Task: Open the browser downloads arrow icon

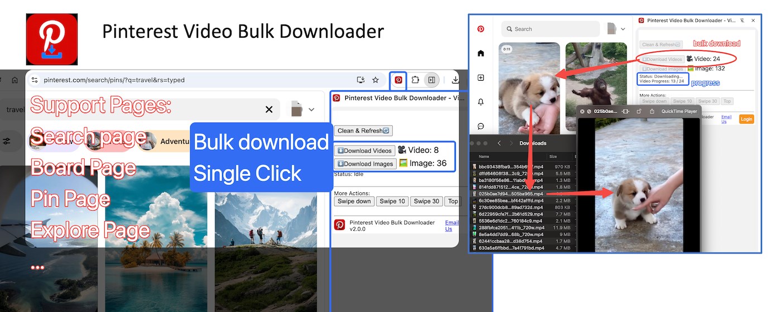Action: 455,80
